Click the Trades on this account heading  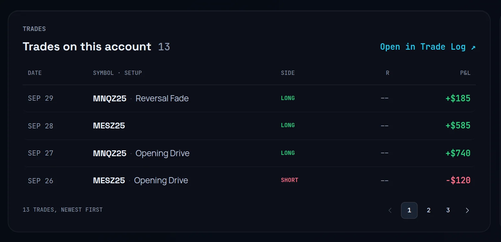pos(87,47)
